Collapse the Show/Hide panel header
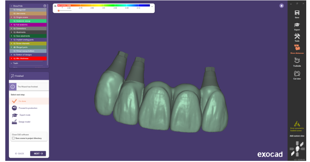The width and height of the screenshot is (310, 162). (x=11, y=6)
